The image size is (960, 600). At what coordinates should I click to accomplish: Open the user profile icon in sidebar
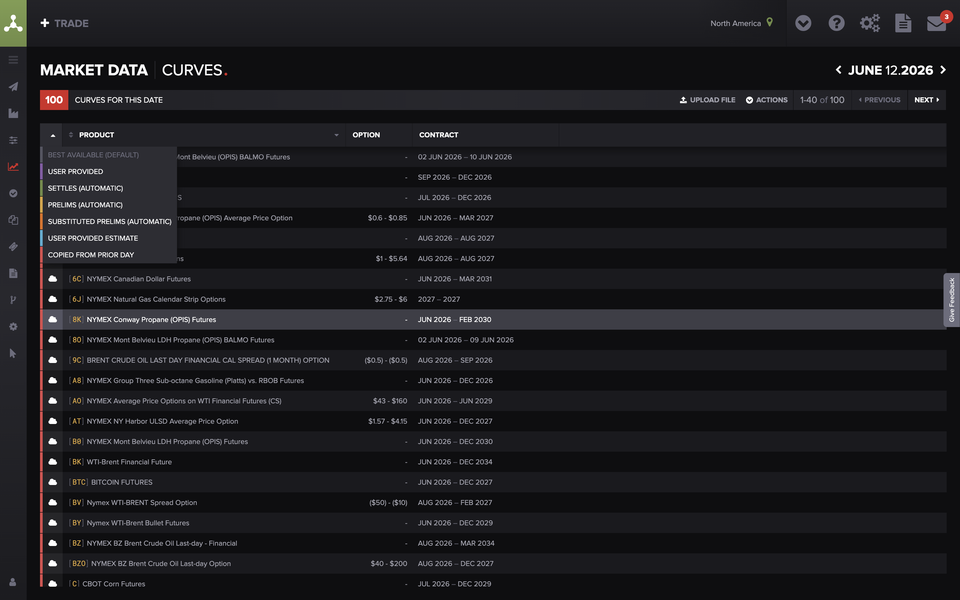tap(13, 582)
